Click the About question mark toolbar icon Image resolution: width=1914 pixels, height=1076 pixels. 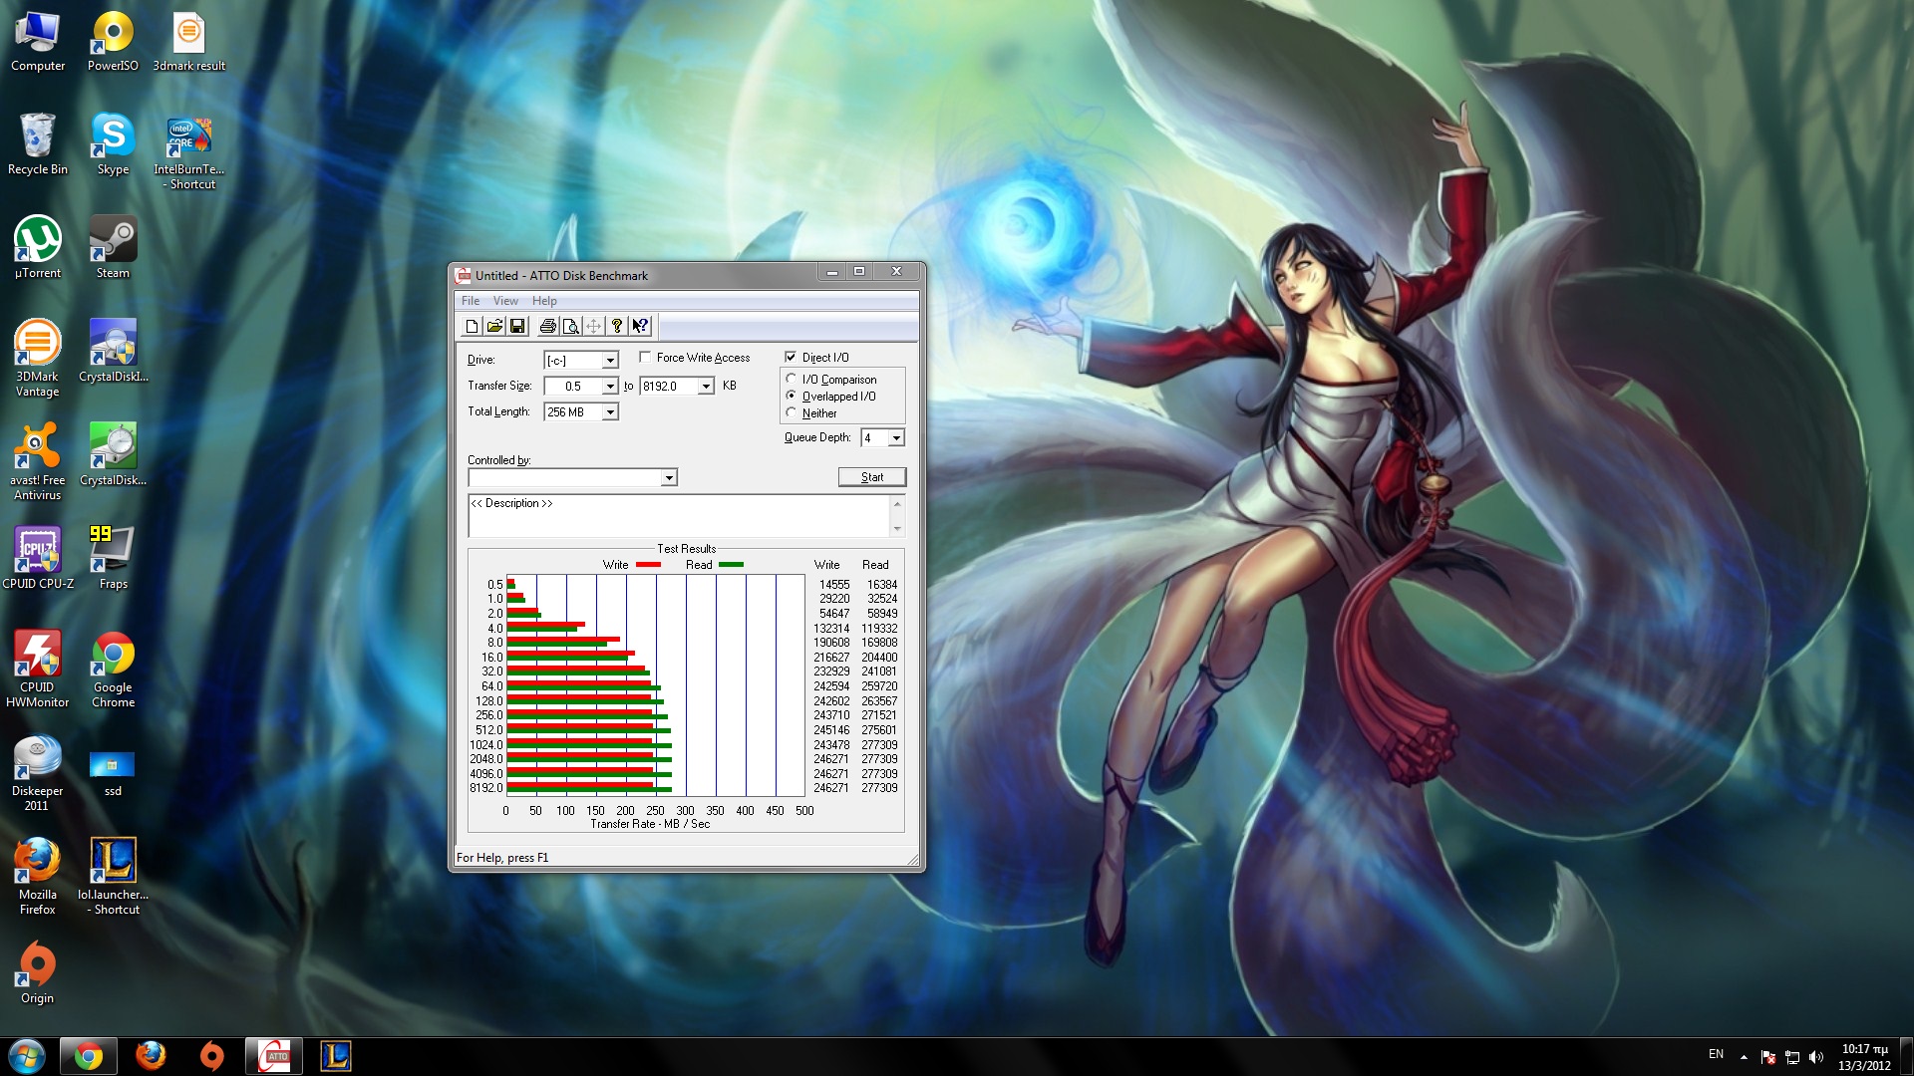tap(617, 326)
